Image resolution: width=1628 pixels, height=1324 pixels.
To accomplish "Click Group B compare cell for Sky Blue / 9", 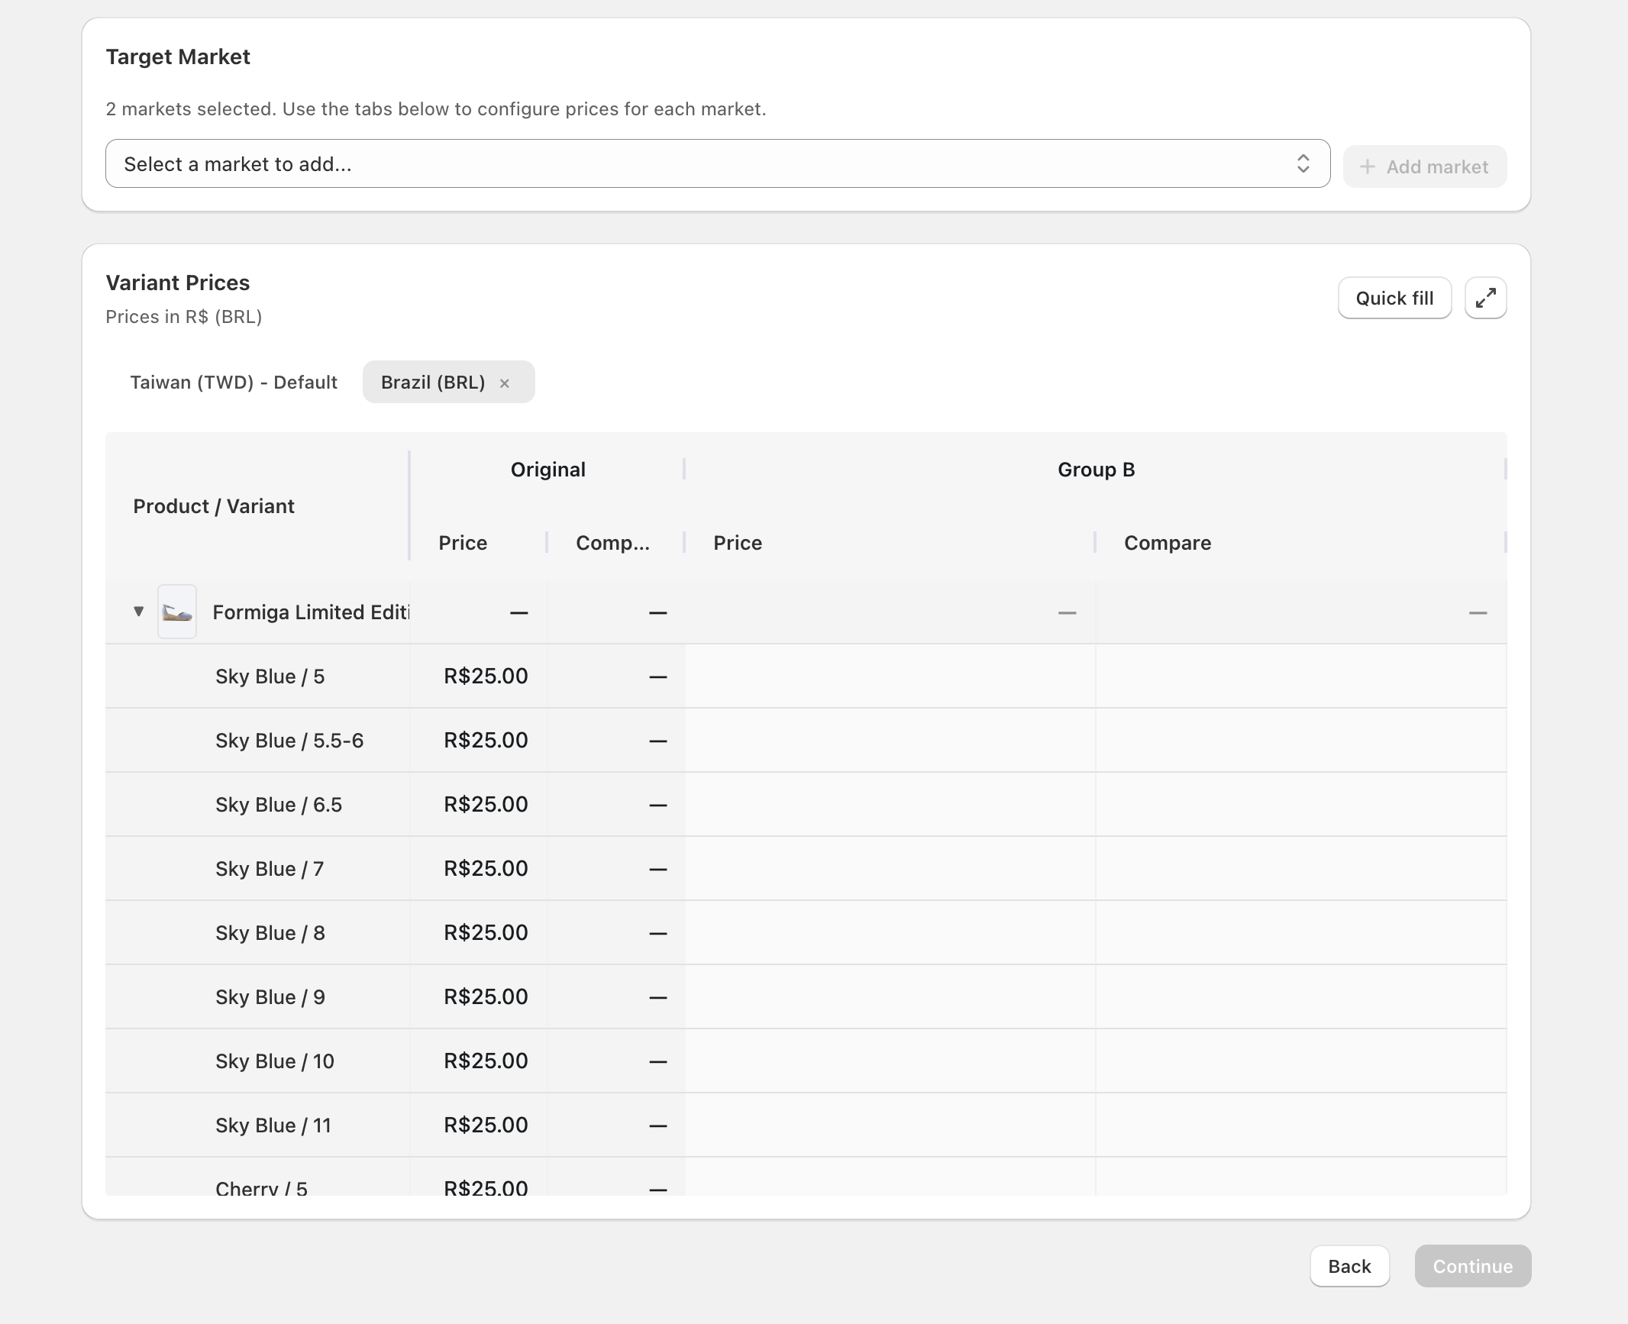I will [x=1300, y=996].
